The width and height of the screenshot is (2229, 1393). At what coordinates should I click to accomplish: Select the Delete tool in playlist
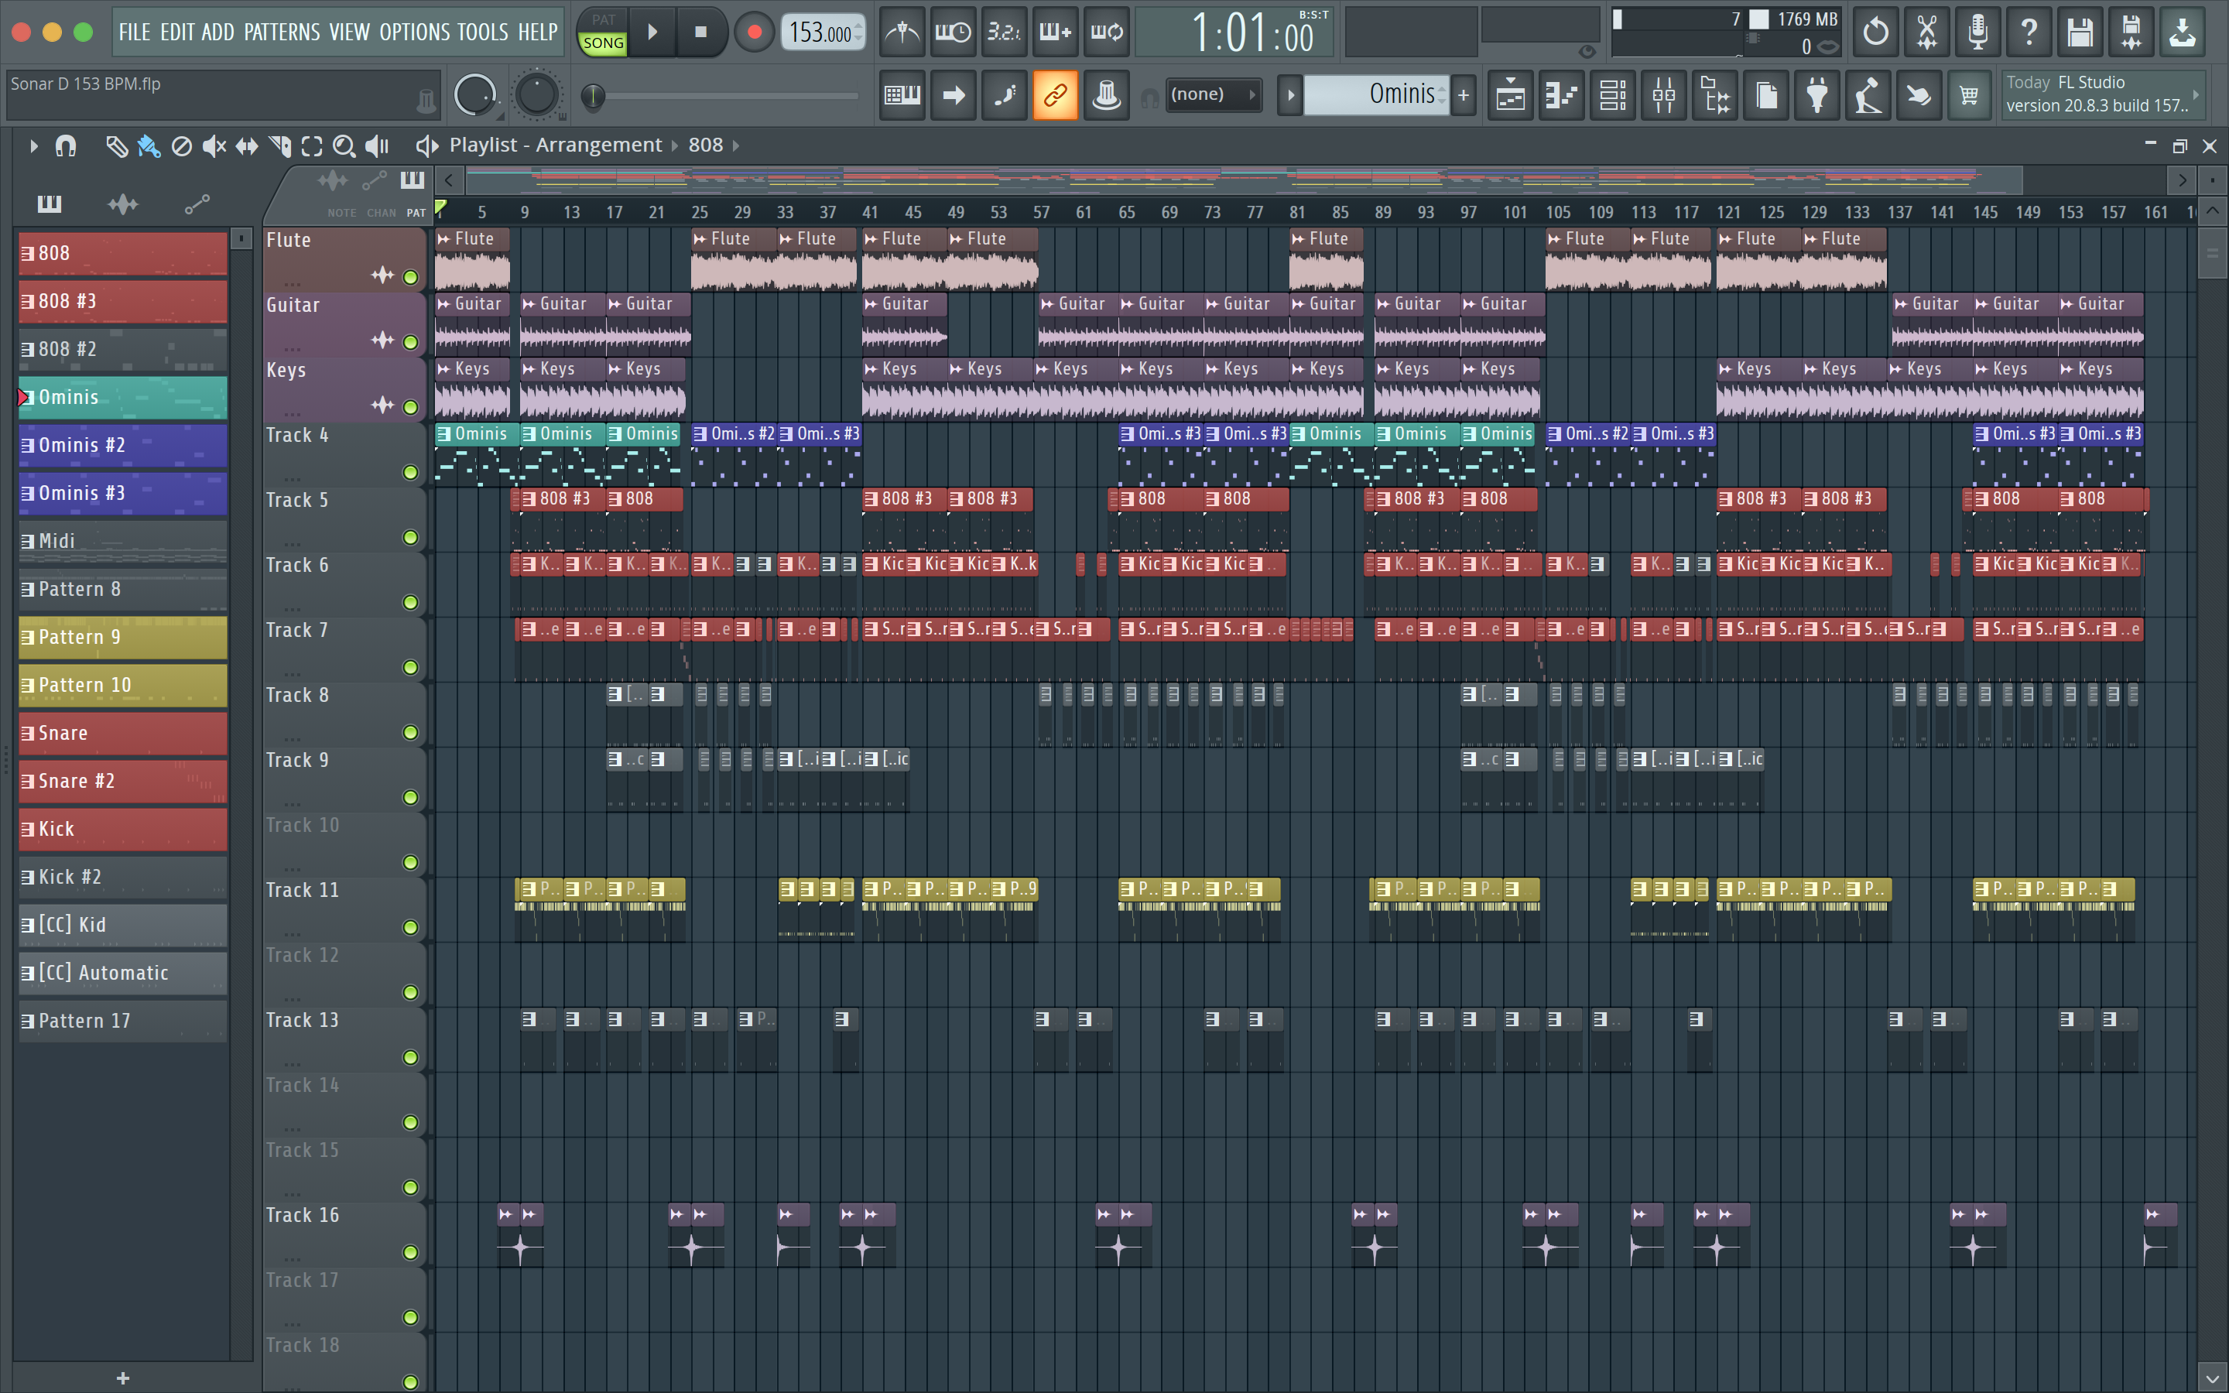[181, 145]
